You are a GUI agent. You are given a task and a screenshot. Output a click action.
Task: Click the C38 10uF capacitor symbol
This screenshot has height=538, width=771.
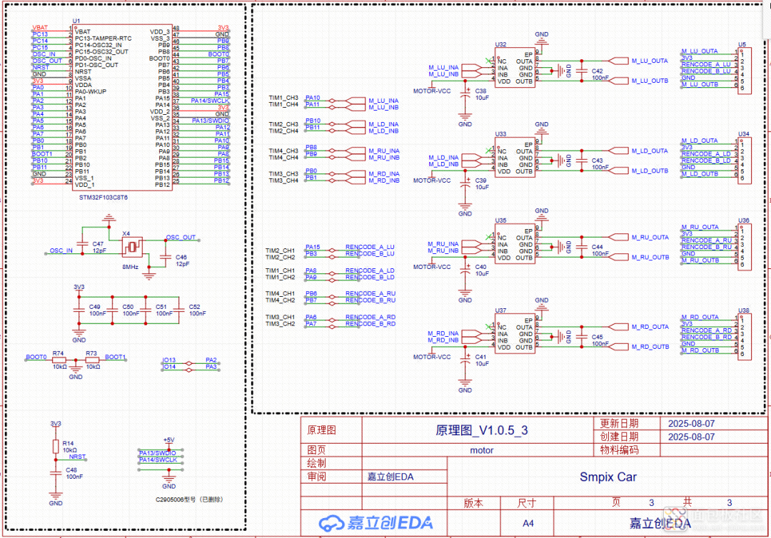466,93
